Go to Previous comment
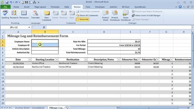This screenshot has width=194, height=109. (x=63, y=15)
